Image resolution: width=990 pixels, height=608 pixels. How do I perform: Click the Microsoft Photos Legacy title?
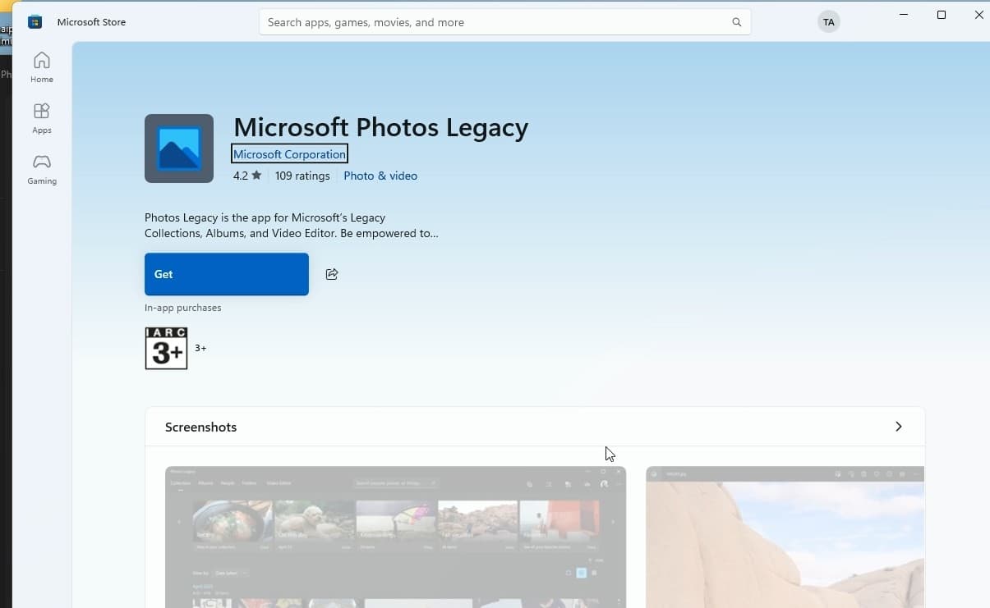click(x=380, y=127)
